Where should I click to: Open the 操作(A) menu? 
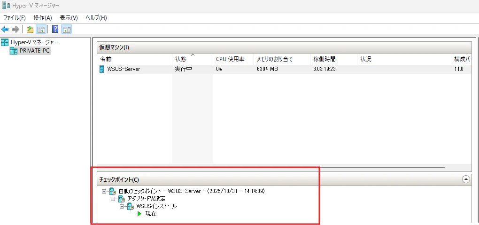pyautogui.click(x=43, y=18)
